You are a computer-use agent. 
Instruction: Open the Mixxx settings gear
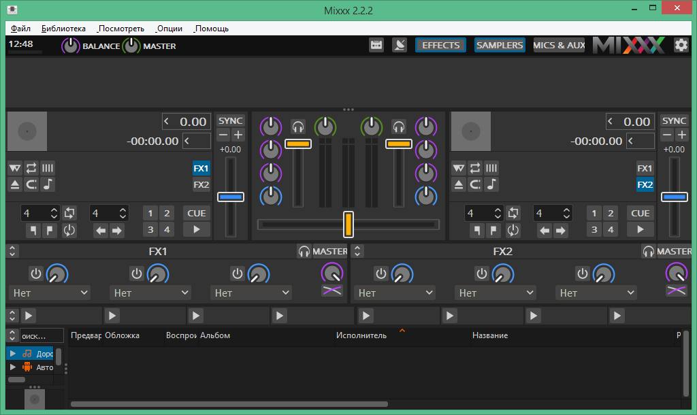(681, 45)
